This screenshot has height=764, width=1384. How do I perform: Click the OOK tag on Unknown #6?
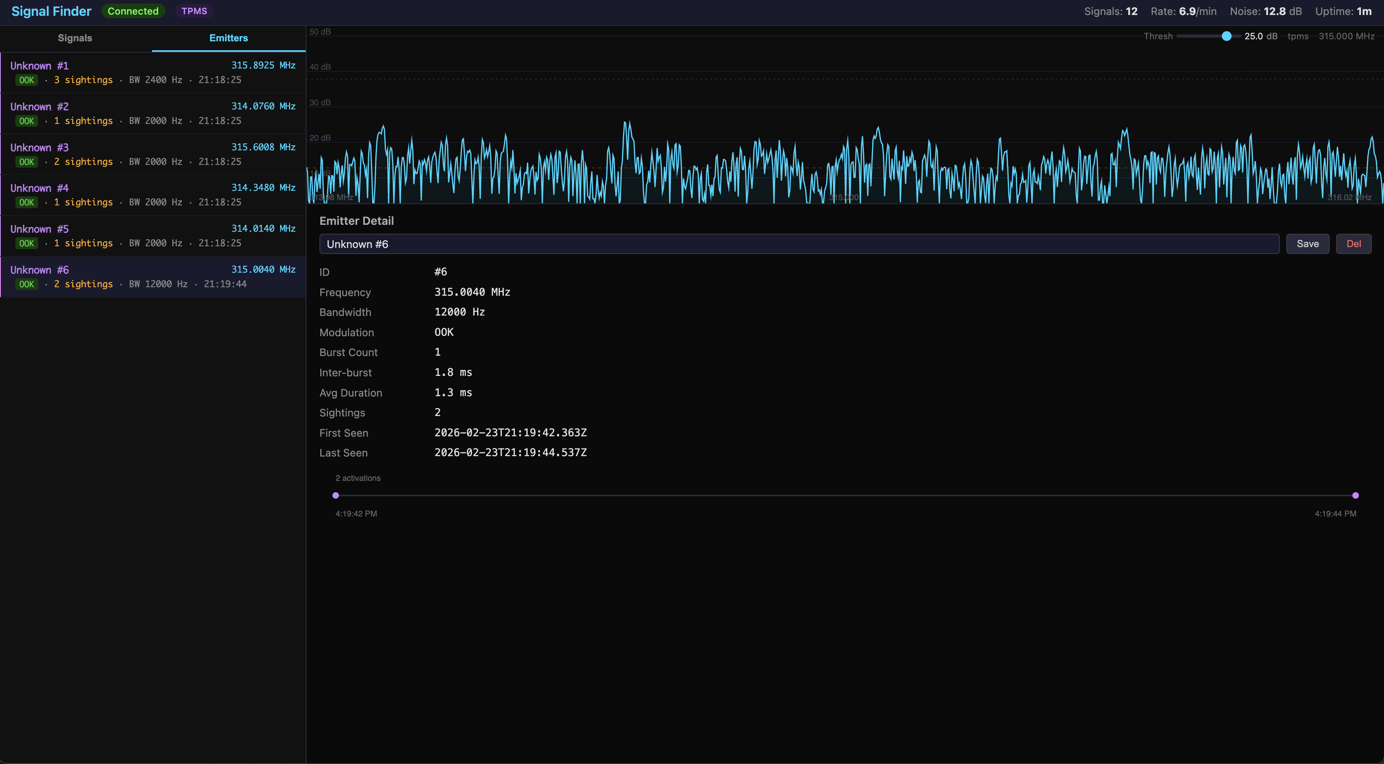coord(26,284)
